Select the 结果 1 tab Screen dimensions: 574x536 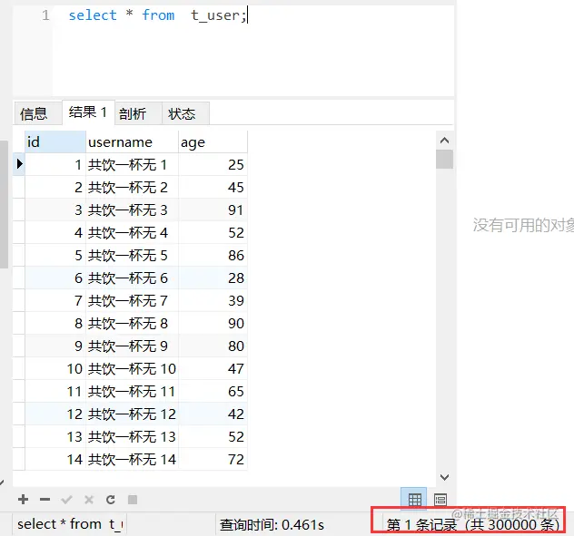(88, 112)
